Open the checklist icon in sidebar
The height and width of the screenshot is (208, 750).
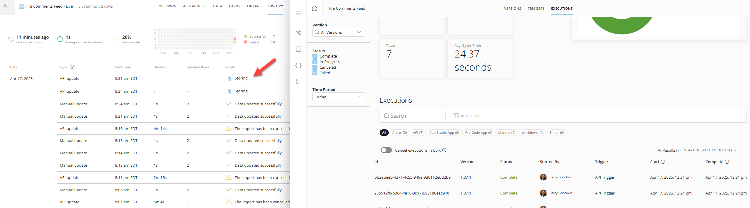click(x=298, y=82)
